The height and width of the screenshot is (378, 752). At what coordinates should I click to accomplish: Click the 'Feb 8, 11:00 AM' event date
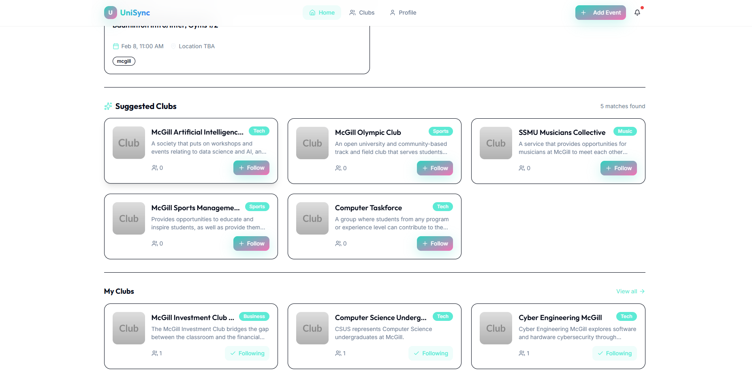(143, 46)
